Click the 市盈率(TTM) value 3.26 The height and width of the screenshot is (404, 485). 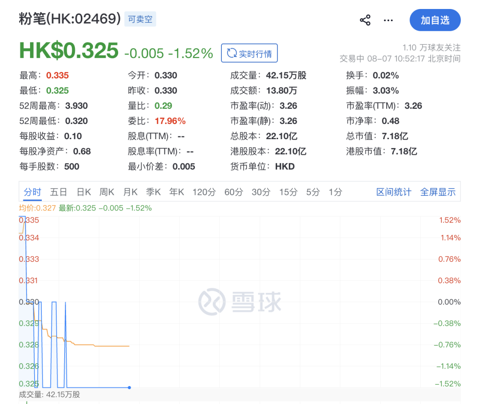coord(413,106)
